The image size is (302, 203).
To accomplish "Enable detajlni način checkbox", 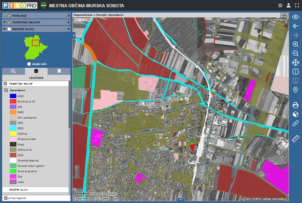I will [29, 64].
